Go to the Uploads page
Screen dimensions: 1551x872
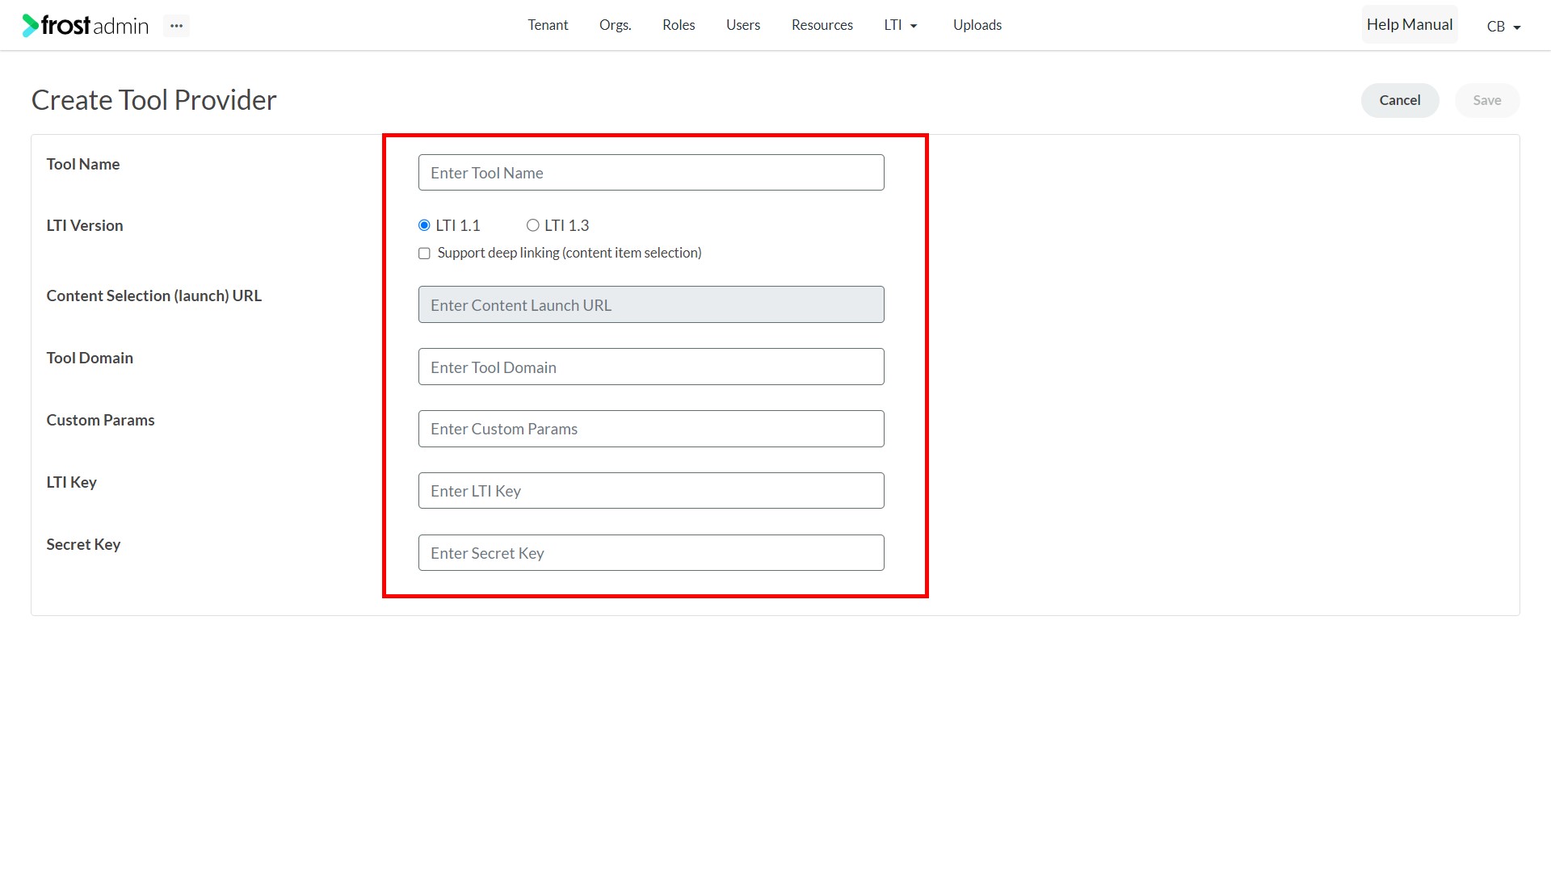pos(977,25)
